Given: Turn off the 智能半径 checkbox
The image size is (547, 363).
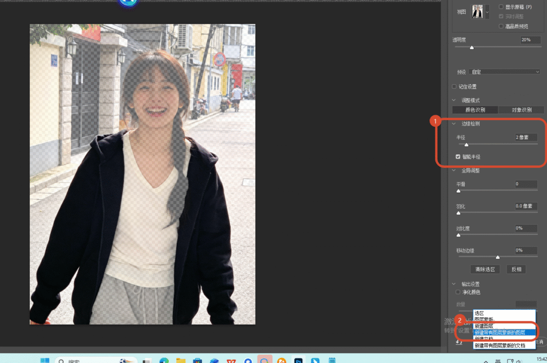Looking at the screenshot, I should [458, 156].
